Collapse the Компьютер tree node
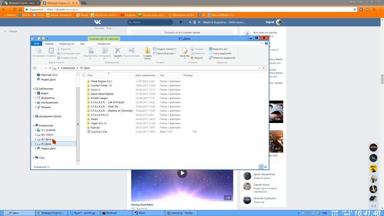 (x=34, y=125)
